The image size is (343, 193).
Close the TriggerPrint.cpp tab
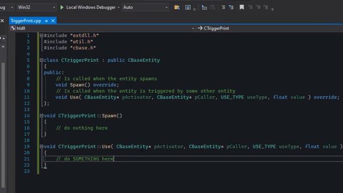53,21
